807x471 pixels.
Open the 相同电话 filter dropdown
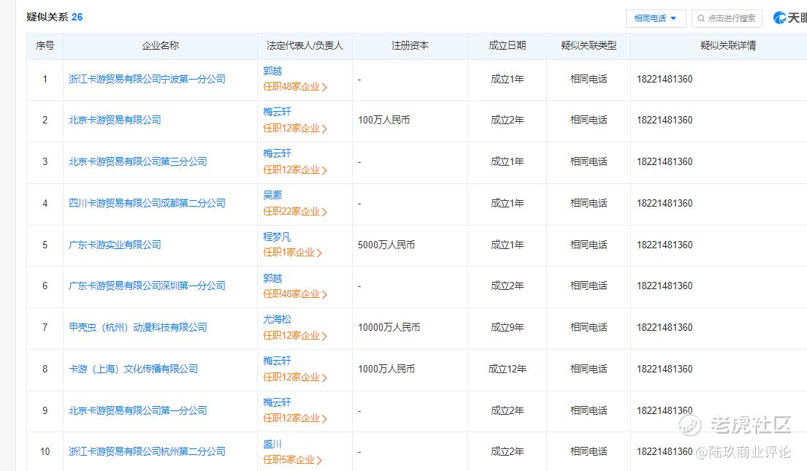click(655, 18)
